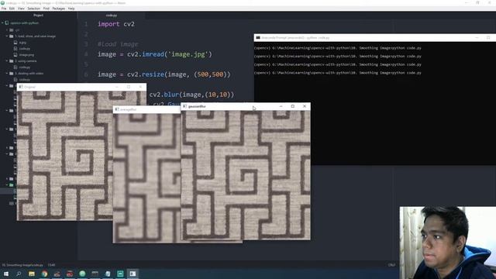Click the cv2.imread('image.jpg') code line
Screen dimensions: 496x279
155,54
